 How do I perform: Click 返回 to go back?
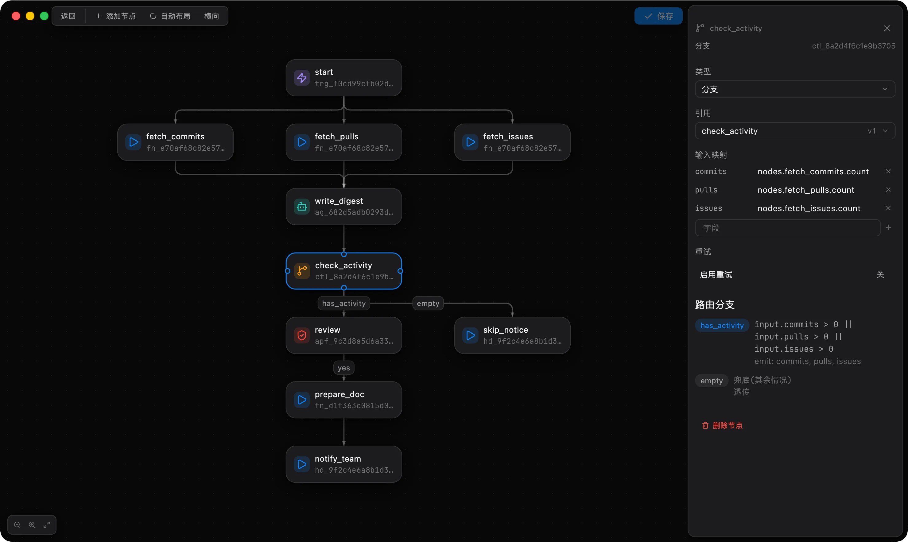pos(68,16)
